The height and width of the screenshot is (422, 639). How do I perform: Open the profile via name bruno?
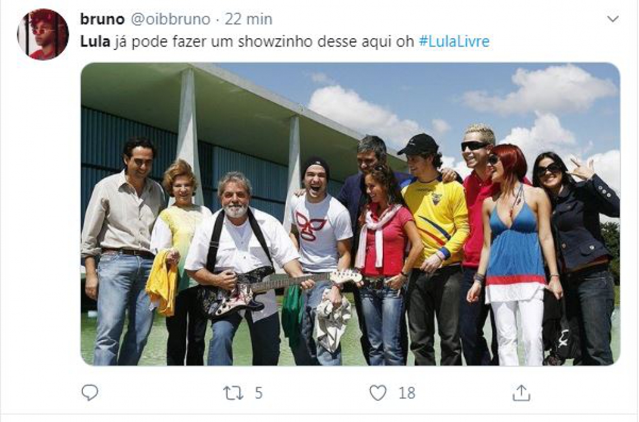click(x=102, y=19)
